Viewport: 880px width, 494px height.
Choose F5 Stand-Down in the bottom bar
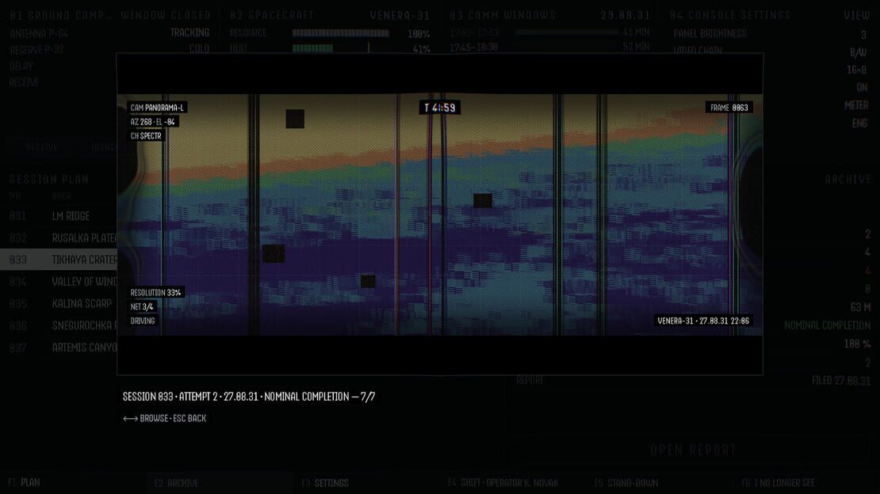tap(626, 483)
